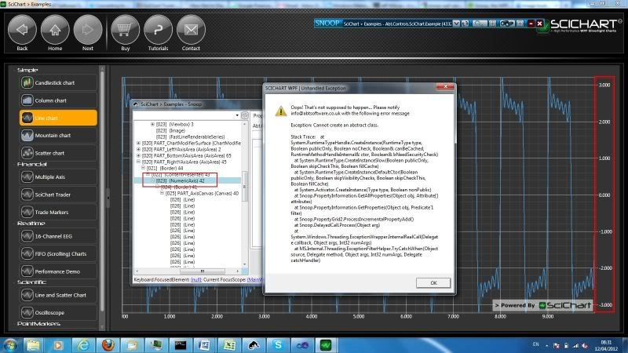Select the Line chart example
This screenshot has width=628, height=353.
[x=58, y=118]
